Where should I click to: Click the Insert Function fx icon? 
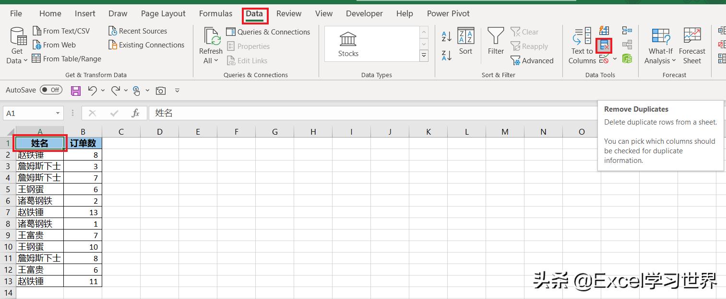click(x=136, y=113)
